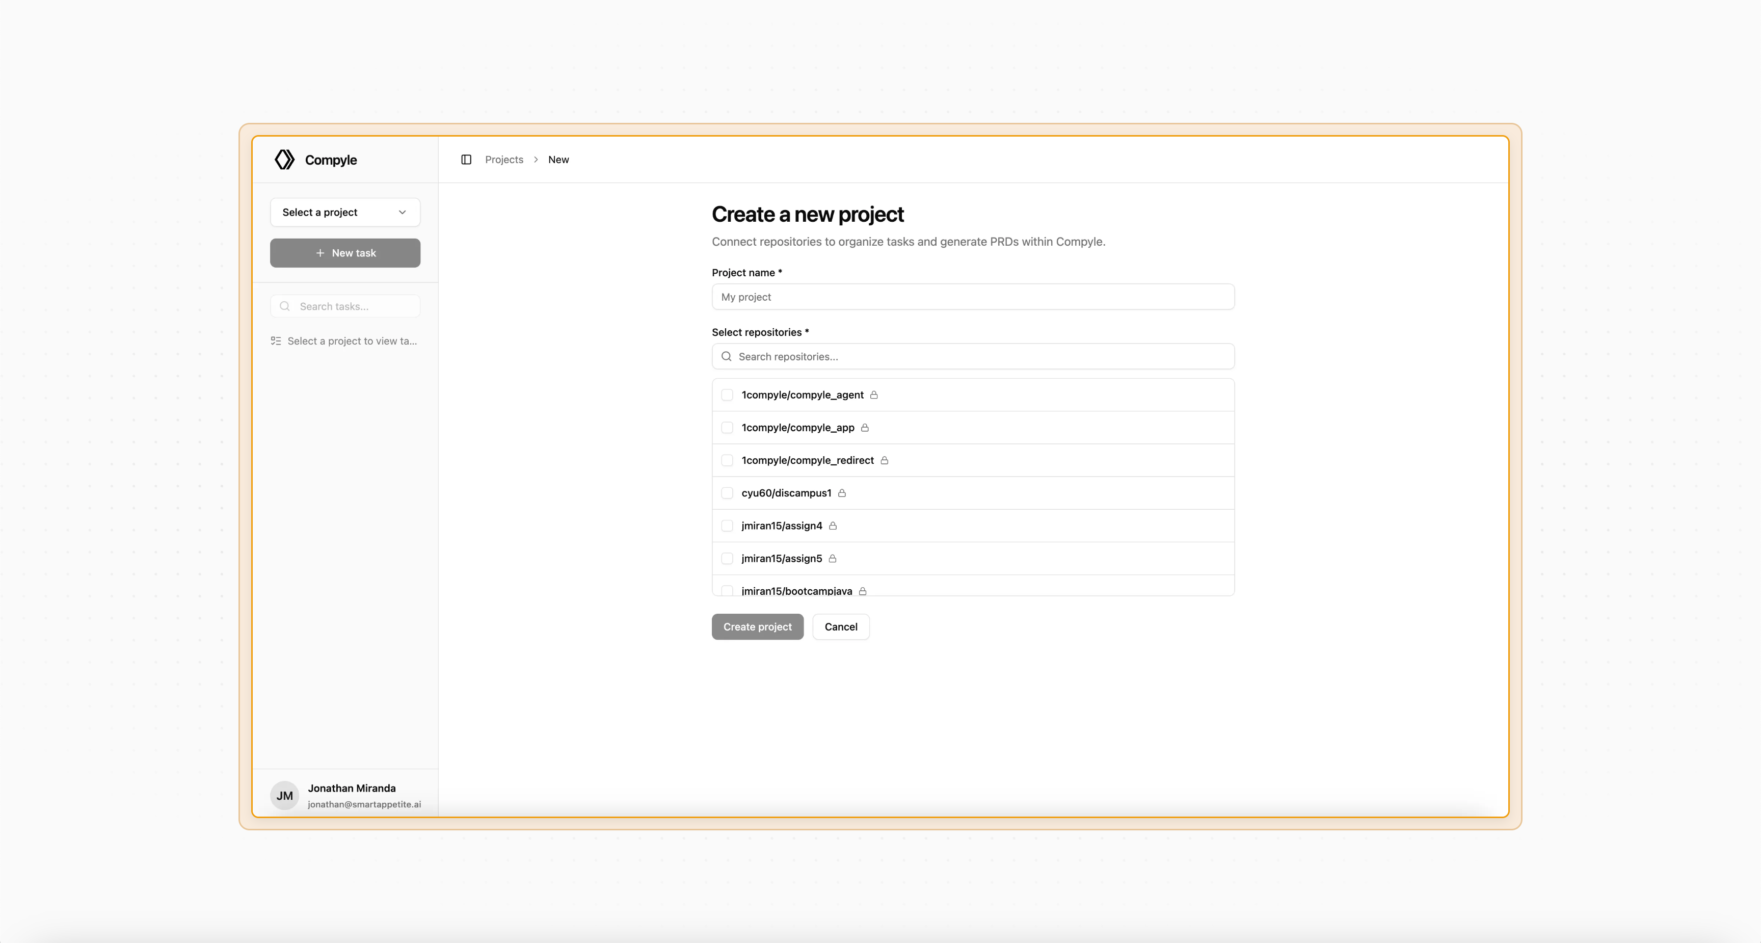Focus the Project name input field

click(x=973, y=297)
